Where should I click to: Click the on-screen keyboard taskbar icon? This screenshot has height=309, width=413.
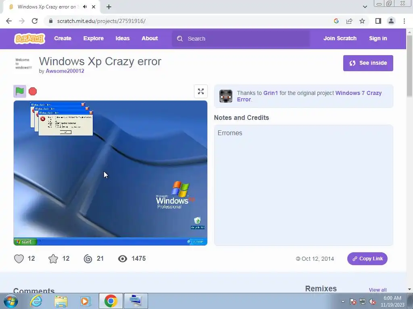point(136,301)
